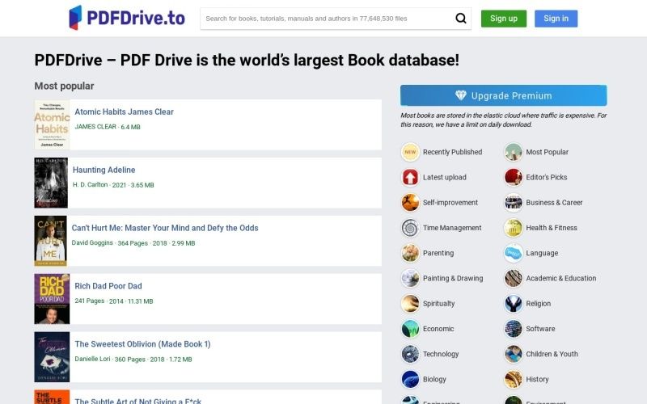Click the Self-improvement category icon
Screen dimensions: 647x404
410,203
